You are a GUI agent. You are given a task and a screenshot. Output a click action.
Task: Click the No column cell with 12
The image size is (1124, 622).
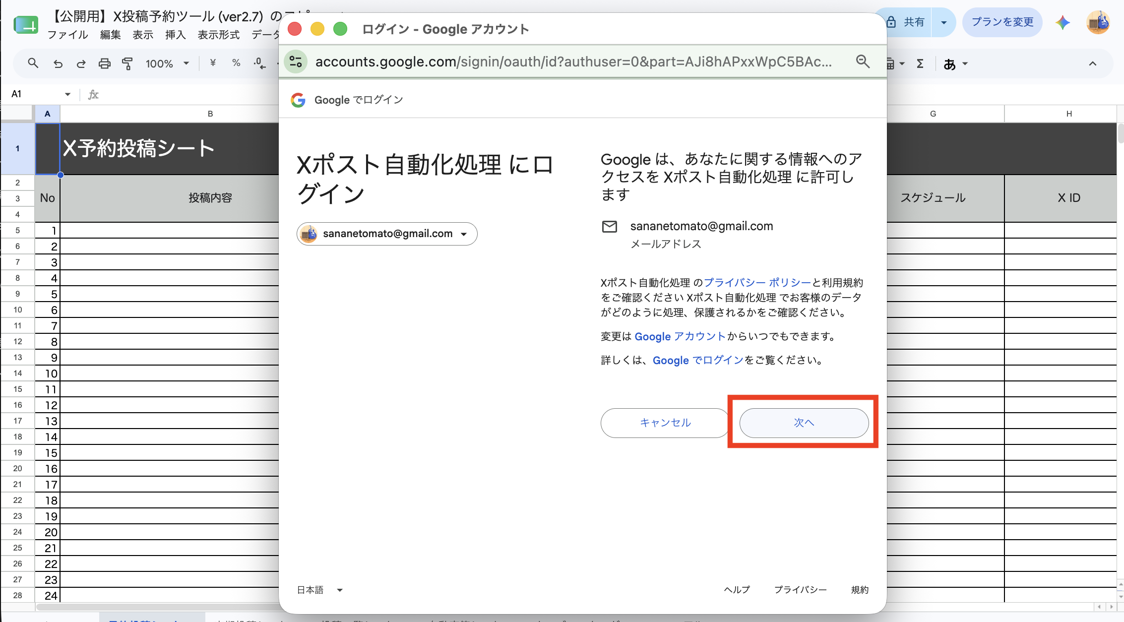point(48,405)
